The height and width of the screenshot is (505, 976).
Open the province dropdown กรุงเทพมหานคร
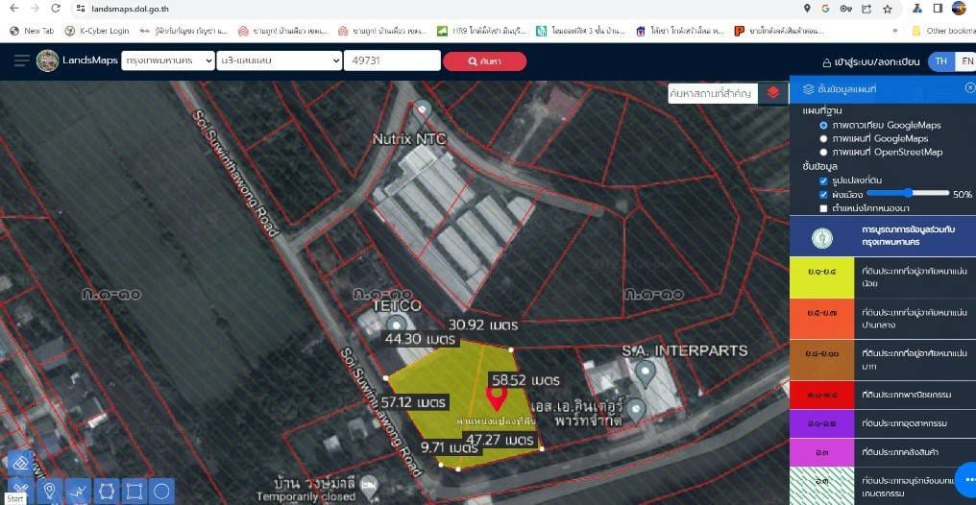pos(168,60)
